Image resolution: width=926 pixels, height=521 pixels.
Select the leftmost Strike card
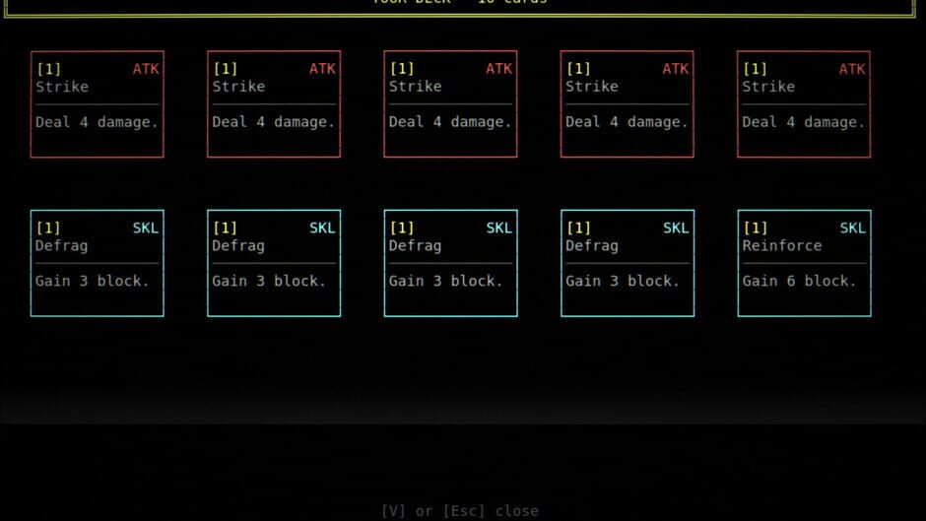(x=97, y=104)
